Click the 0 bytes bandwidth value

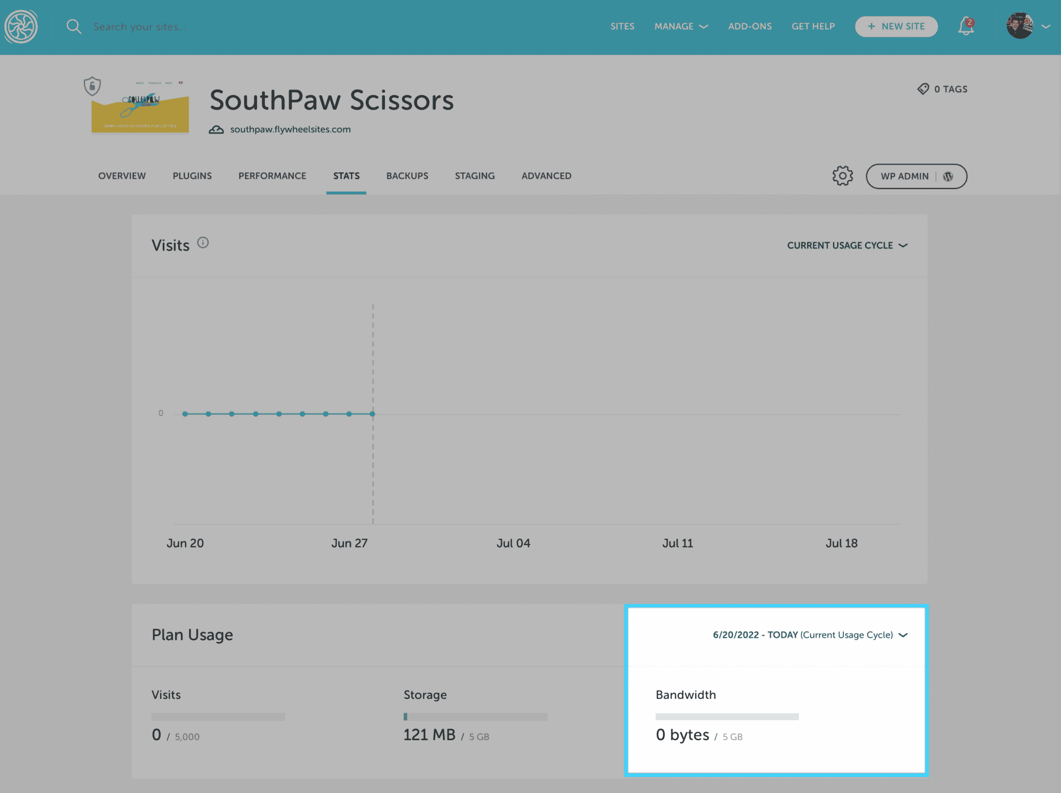point(682,735)
